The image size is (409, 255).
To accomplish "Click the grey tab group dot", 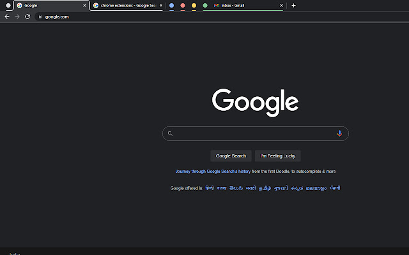I will point(8,6).
